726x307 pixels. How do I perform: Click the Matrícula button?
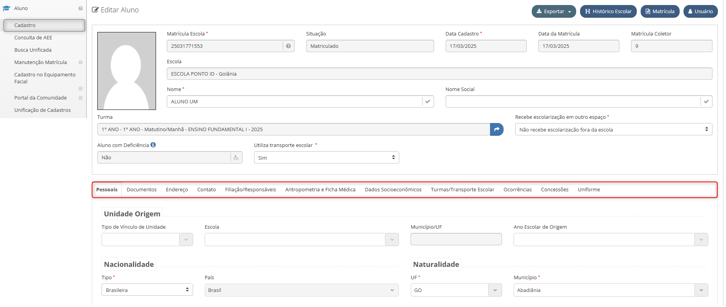click(x=660, y=11)
